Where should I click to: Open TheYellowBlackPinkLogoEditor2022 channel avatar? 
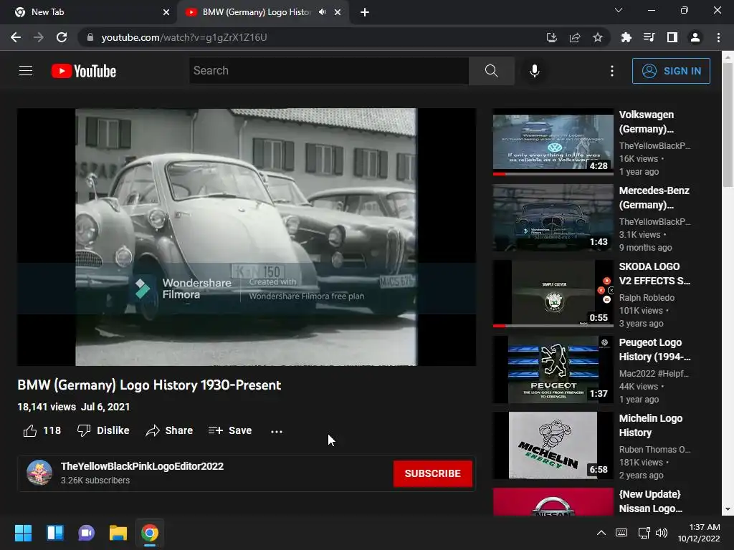[x=39, y=473]
